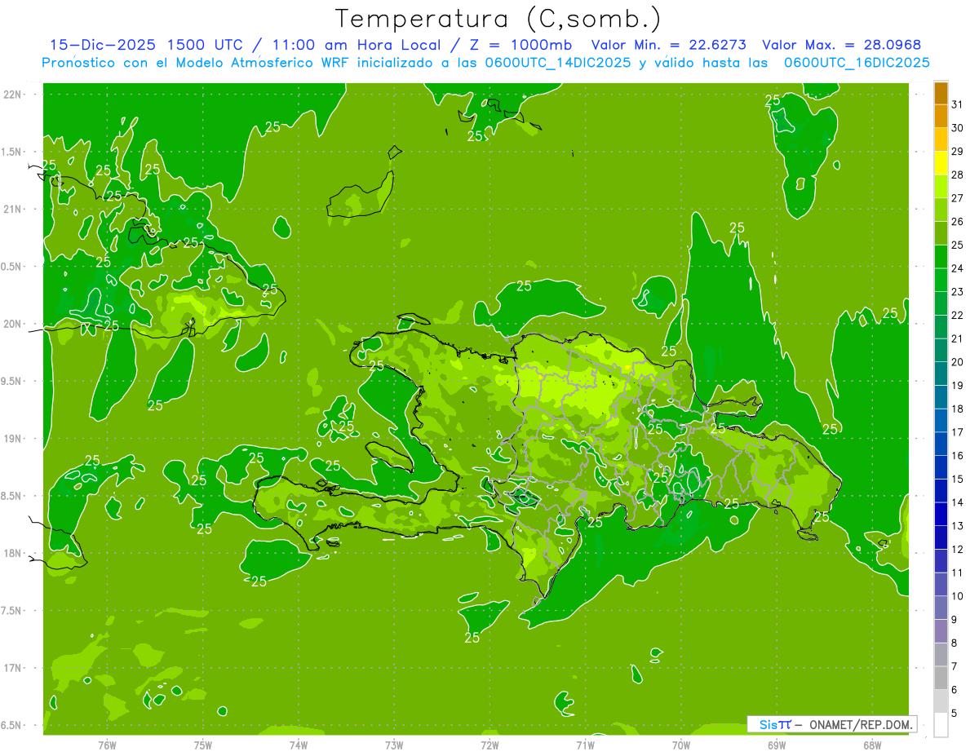The width and height of the screenshot is (979, 756).
Task: Click the '68W' longitude axis label
Action: coord(872,745)
